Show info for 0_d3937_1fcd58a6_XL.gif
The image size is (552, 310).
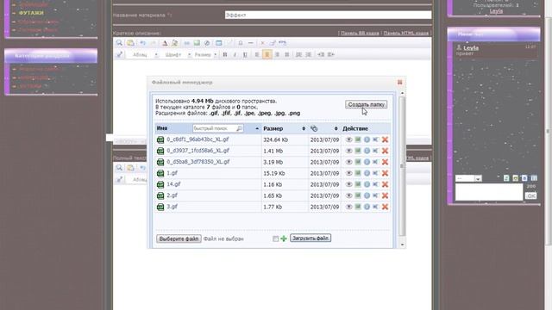point(367,151)
